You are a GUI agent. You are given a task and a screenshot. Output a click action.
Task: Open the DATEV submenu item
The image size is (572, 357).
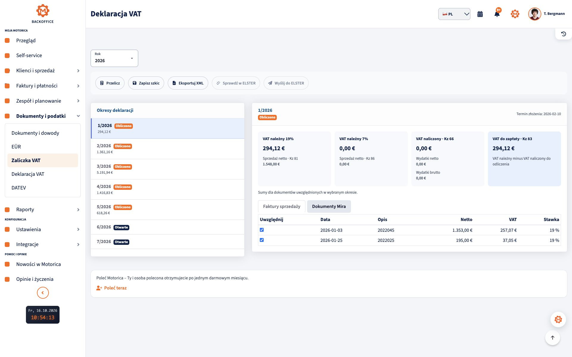[x=43, y=188]
